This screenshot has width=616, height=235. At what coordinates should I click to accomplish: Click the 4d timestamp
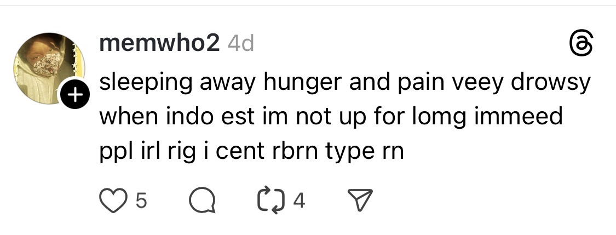tap(241, 43)
